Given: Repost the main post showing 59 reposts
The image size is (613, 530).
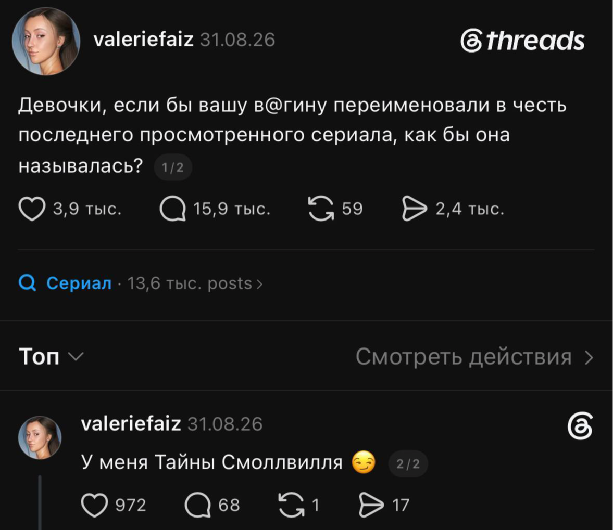Looking at the screenshot, I should pyautogui.click(x=321, y=209).
